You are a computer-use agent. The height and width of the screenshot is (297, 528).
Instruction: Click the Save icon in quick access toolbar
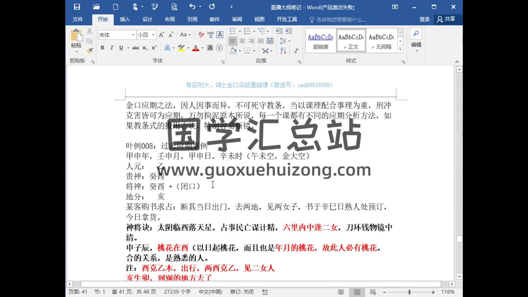coord(77,7)
